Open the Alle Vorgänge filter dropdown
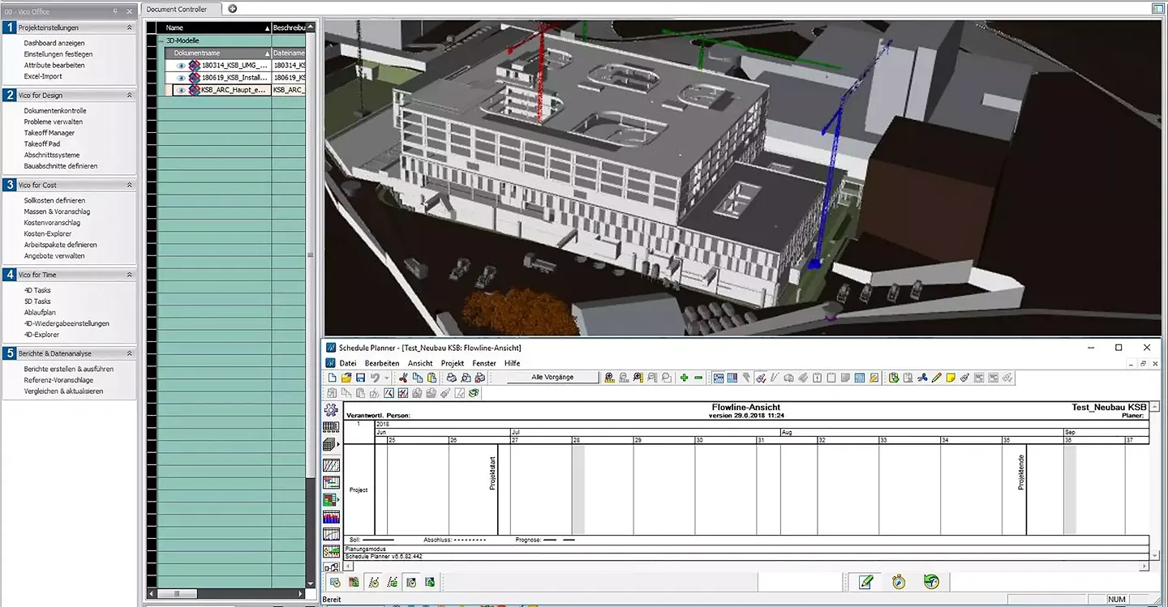 pos(552,378)
